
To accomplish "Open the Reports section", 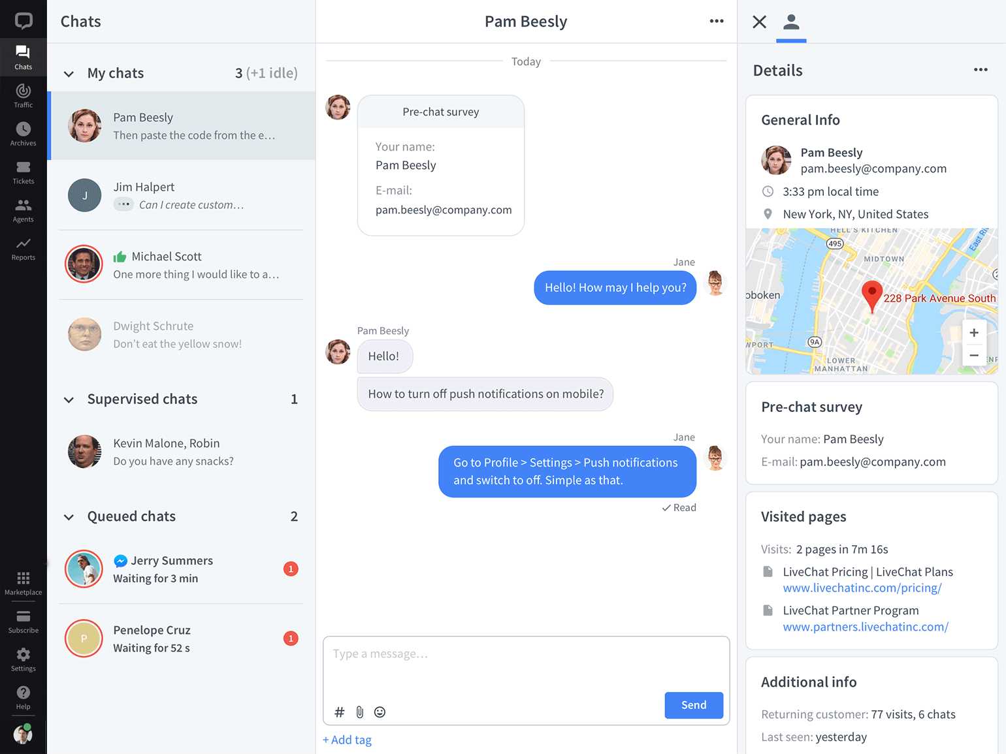I will 23,248.
